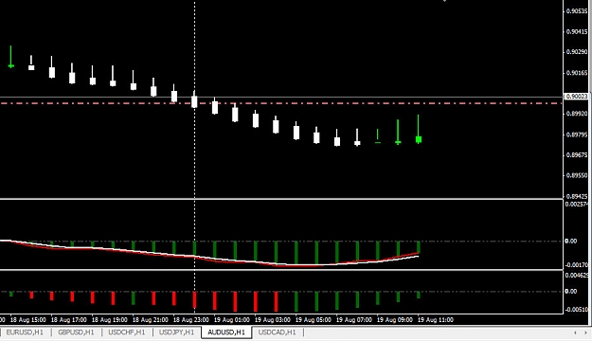
Task: Switch to the EURUSD,H1 chart tab
Action: point(25,332)
